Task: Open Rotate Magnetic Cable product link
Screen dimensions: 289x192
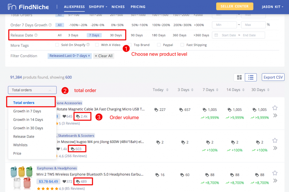Action: pyautogui.click(x=101, y=109)
